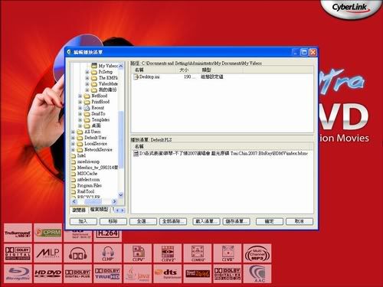Select the My Videos folder icon in tree
Screen dimensions: 383x287
[94, 66]
